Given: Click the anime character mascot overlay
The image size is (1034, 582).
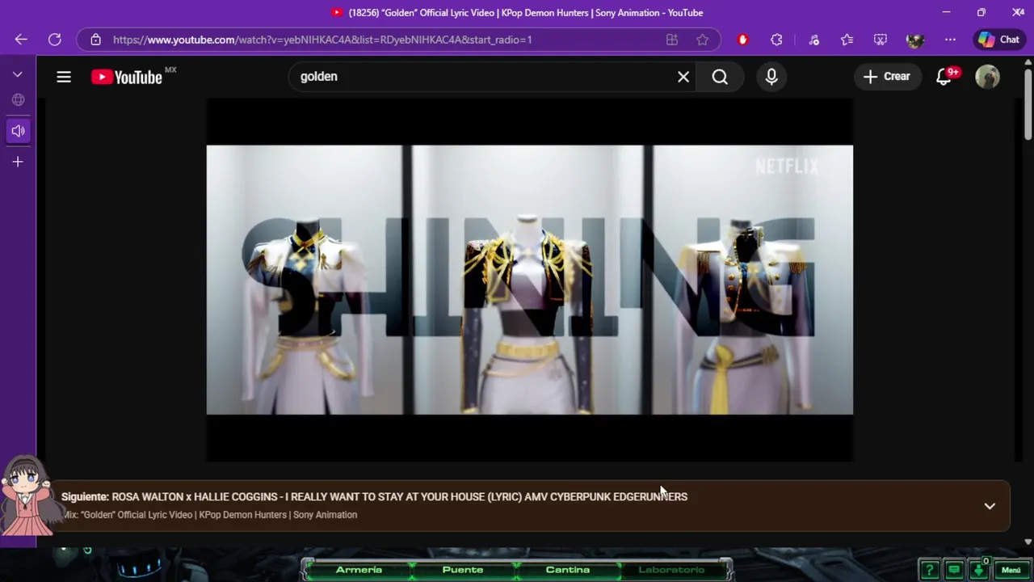Looking at the screenshot, I should (x=29, y=496).
